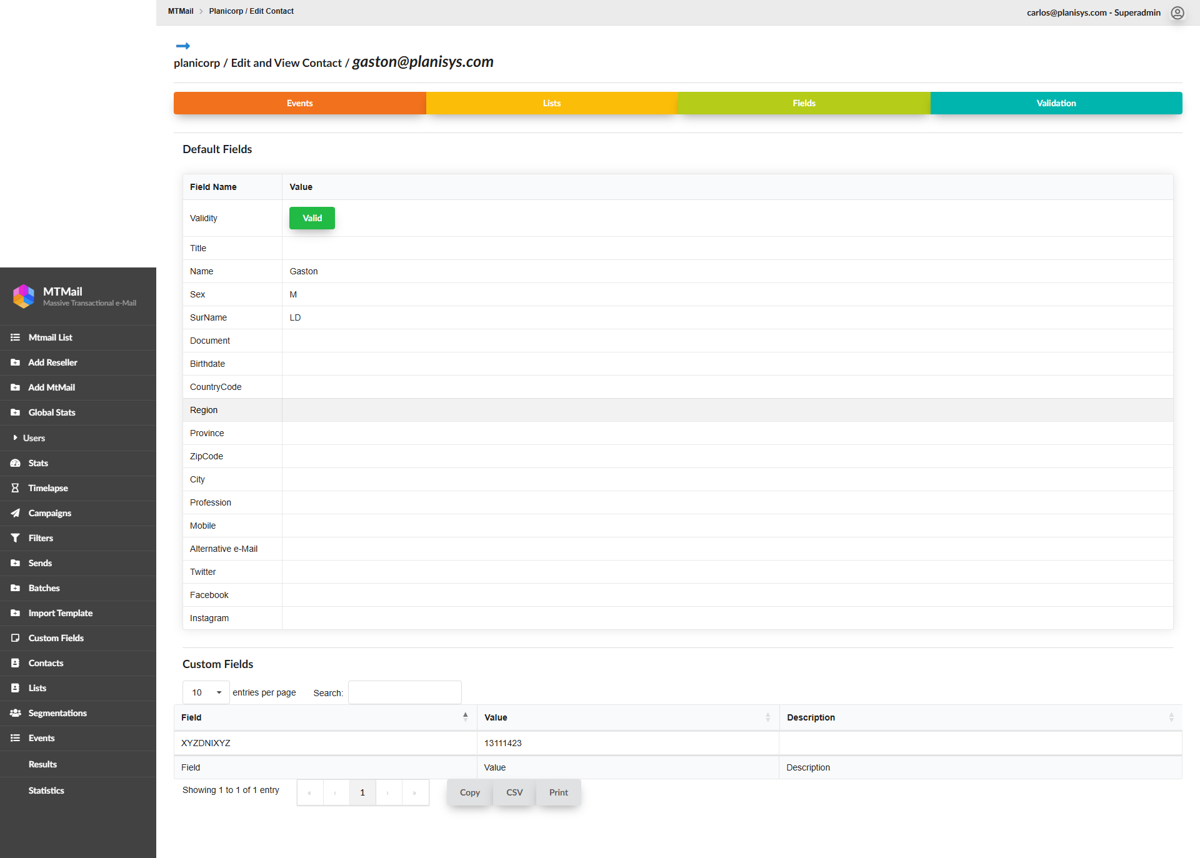Open the entries per page dropdown
The image size is (1200, 858).
[206, 692]
